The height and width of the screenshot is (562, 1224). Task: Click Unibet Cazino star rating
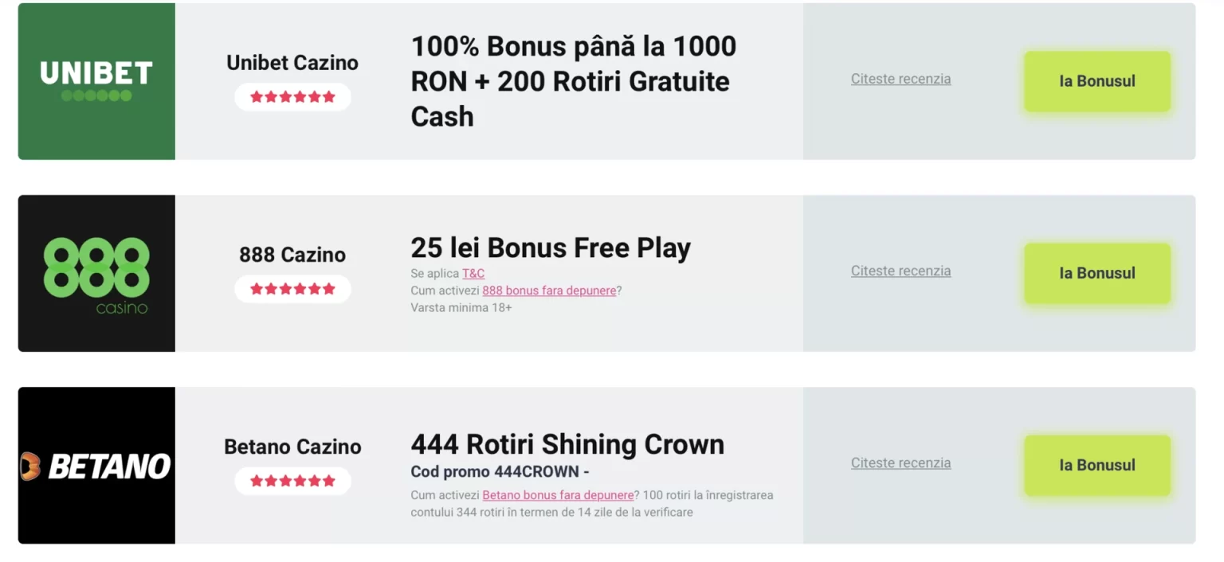tap(292, 97)
